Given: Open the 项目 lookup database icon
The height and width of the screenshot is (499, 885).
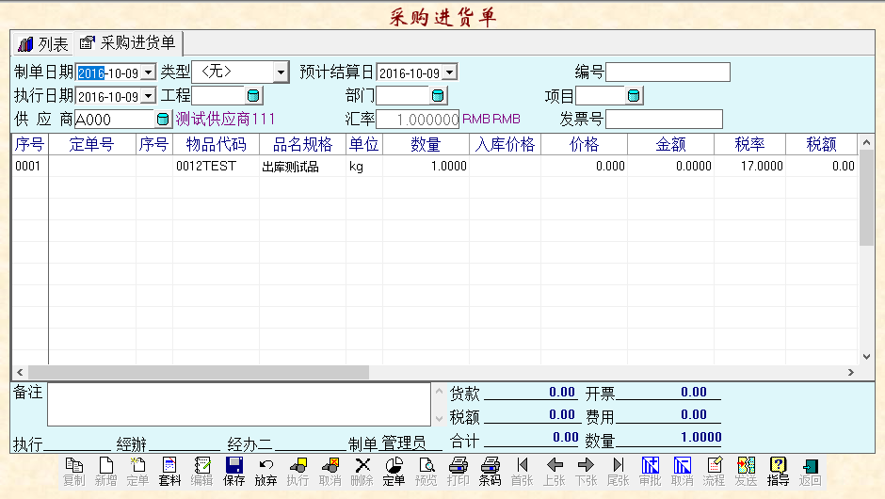Looking at the screenshot, I should (x=634, y=95).
